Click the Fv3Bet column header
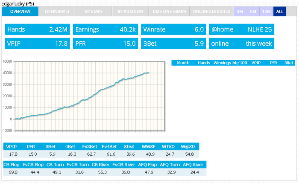This screenshot has width=299, height=183. coord(90,147)
